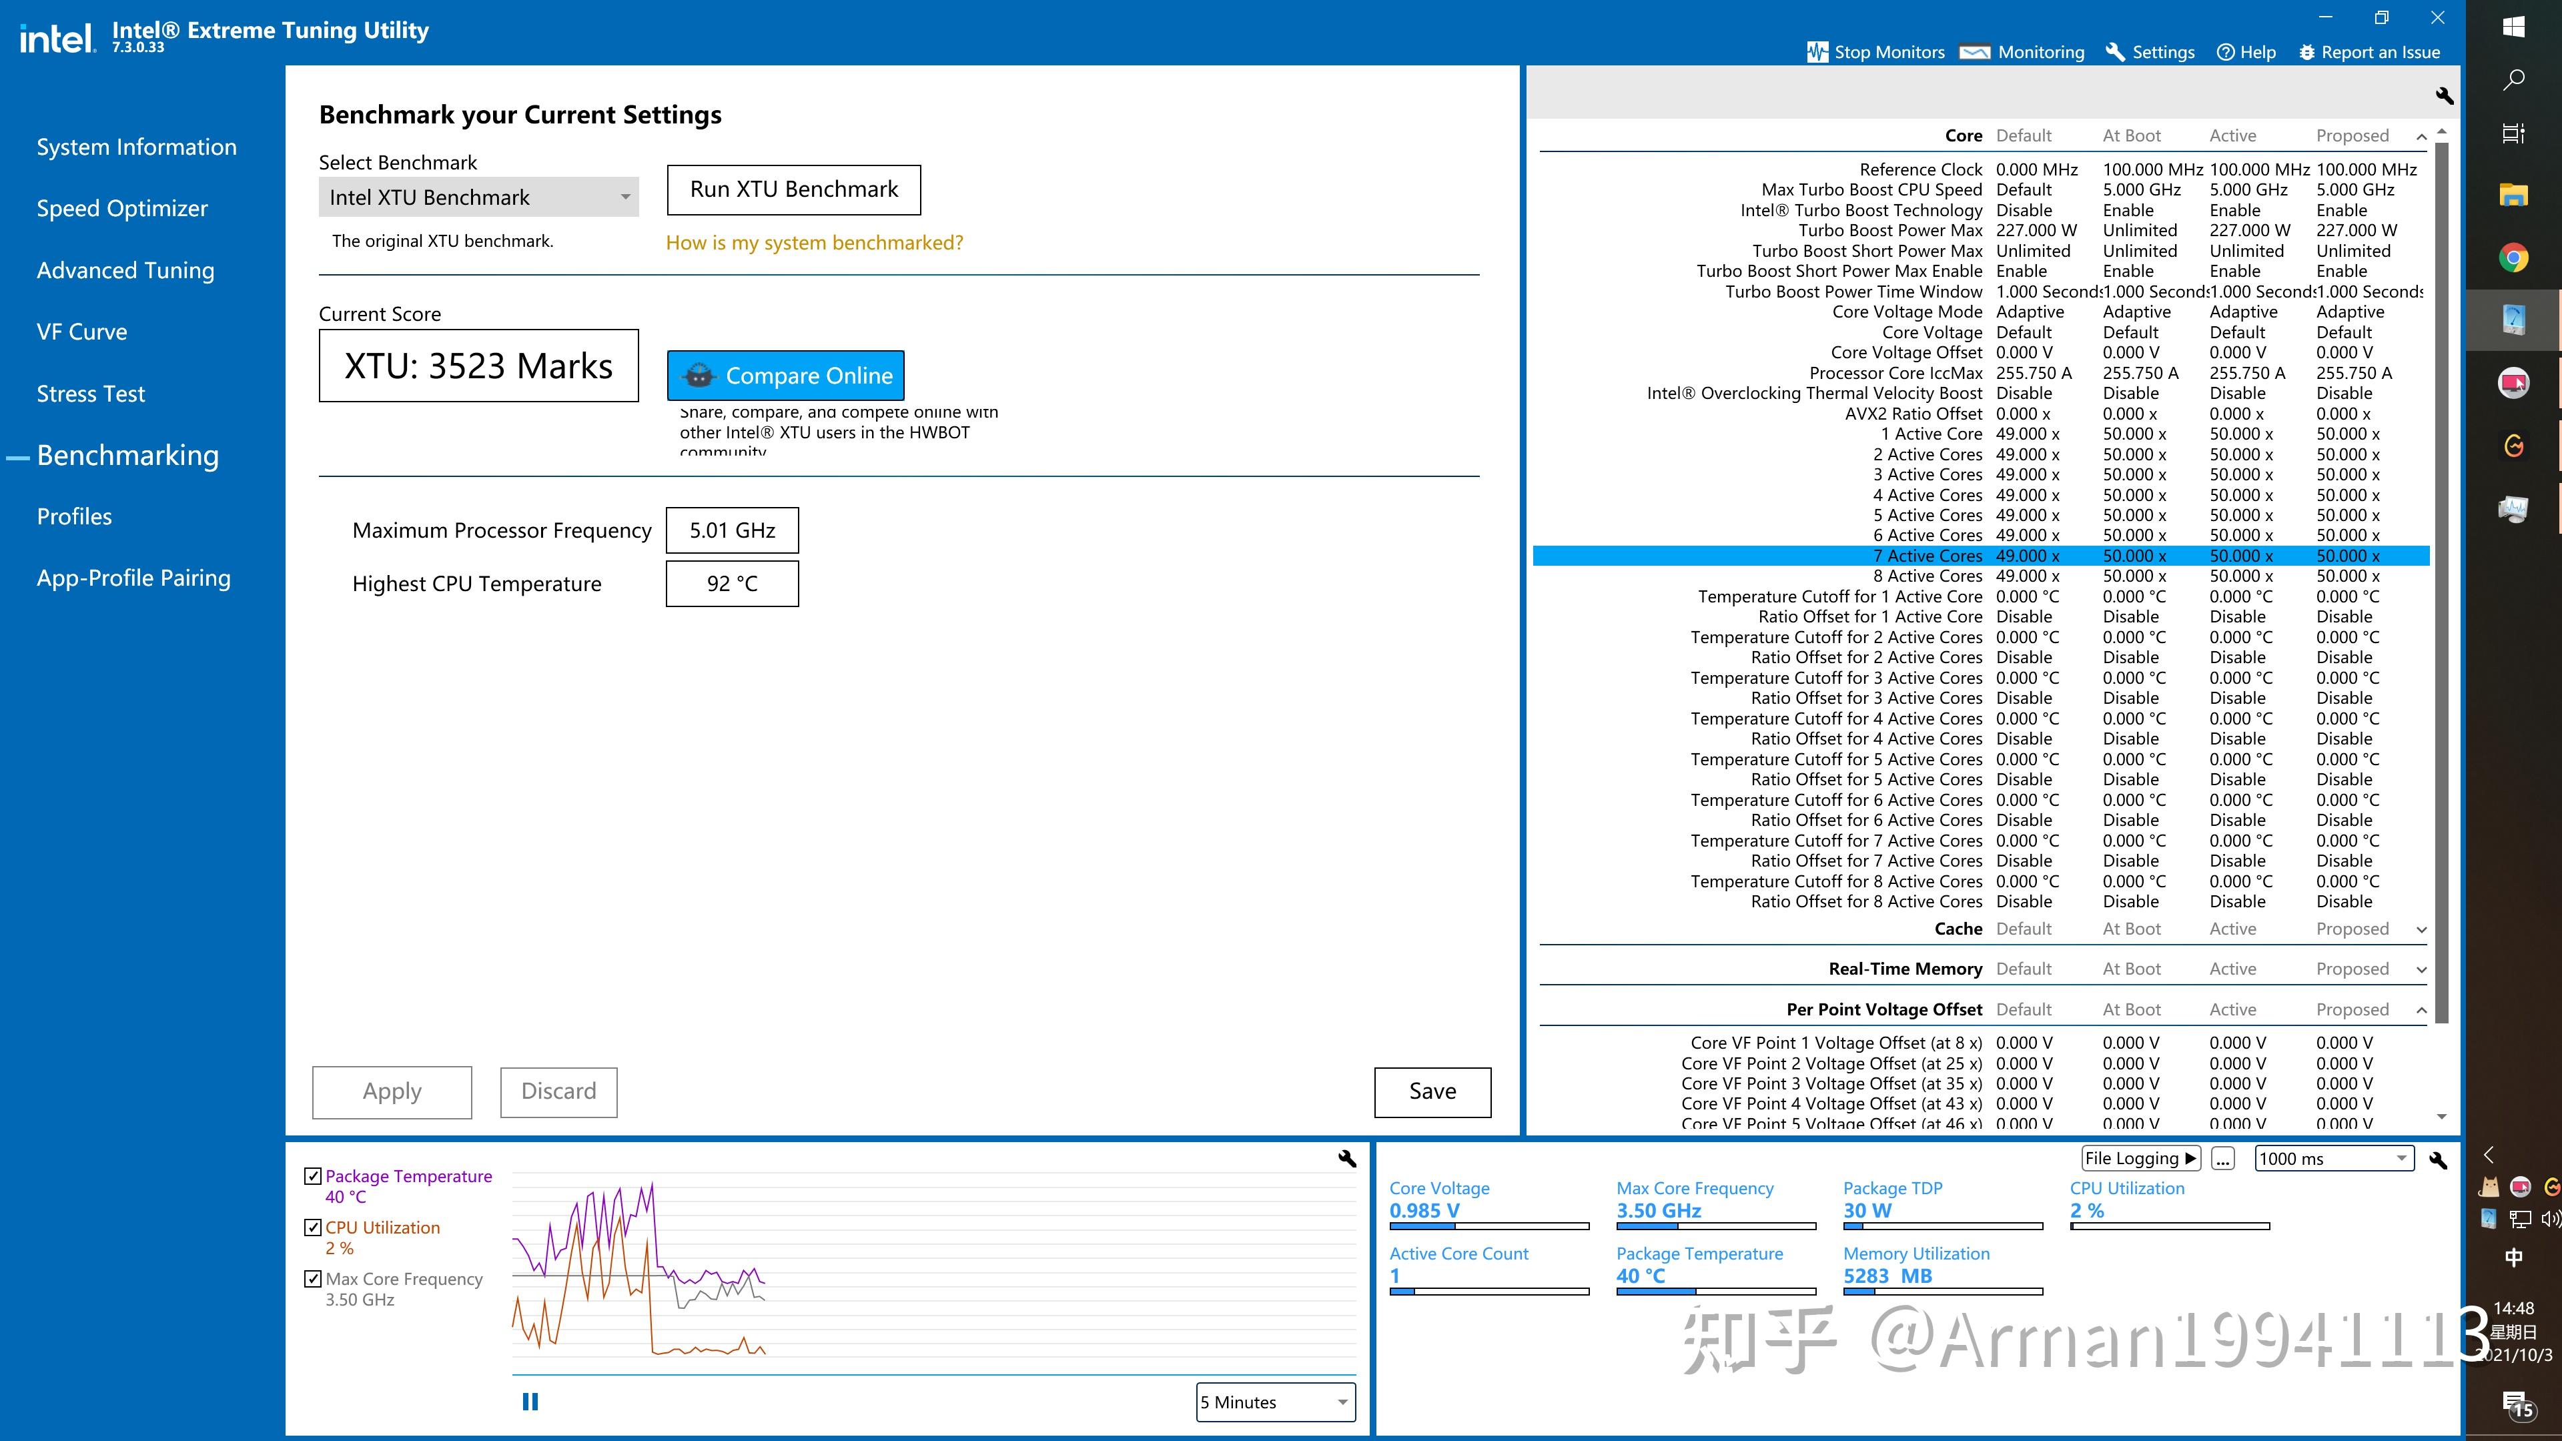
Task: Uncheck CPU Utilization in graph legend
Action: point(314,1228)
